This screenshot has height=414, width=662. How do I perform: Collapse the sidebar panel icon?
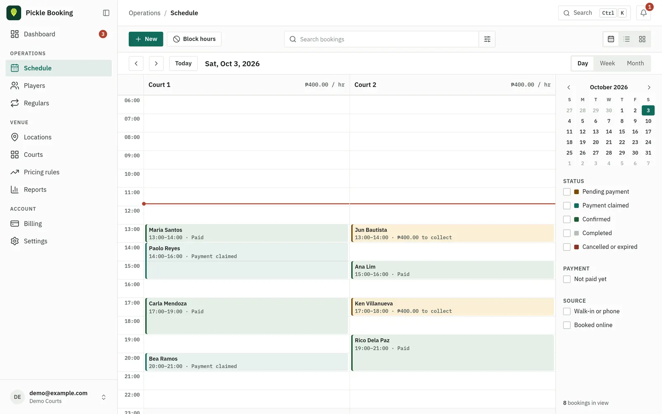(x=106, y=13)
